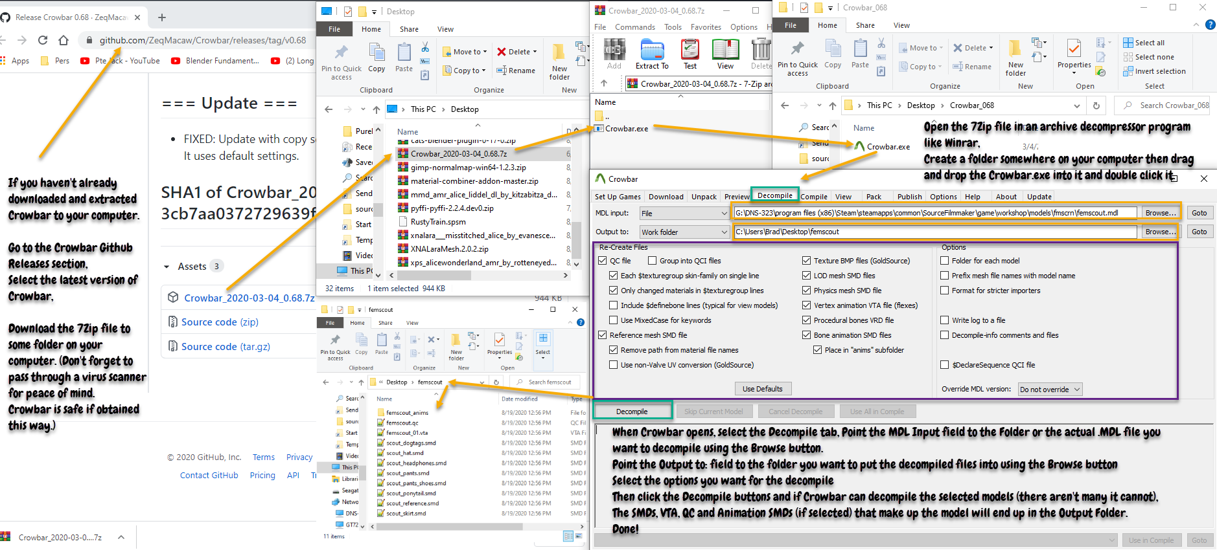Enable Folder for each model option
Viewport: 1217px width, 550px height.
click(945, 261)
